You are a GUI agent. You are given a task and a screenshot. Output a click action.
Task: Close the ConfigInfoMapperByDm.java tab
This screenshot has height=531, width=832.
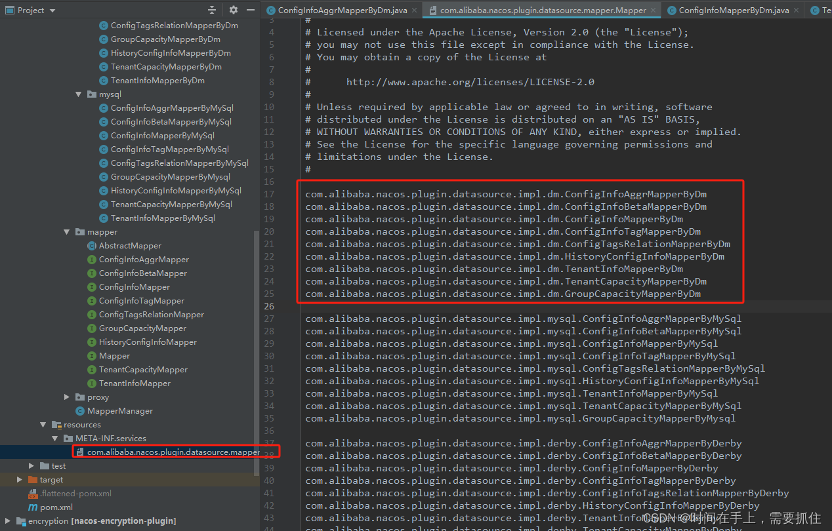797,10
